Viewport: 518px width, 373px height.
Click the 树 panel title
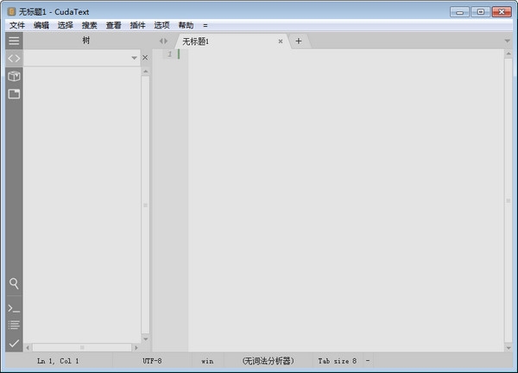click(x=85, y=41)
